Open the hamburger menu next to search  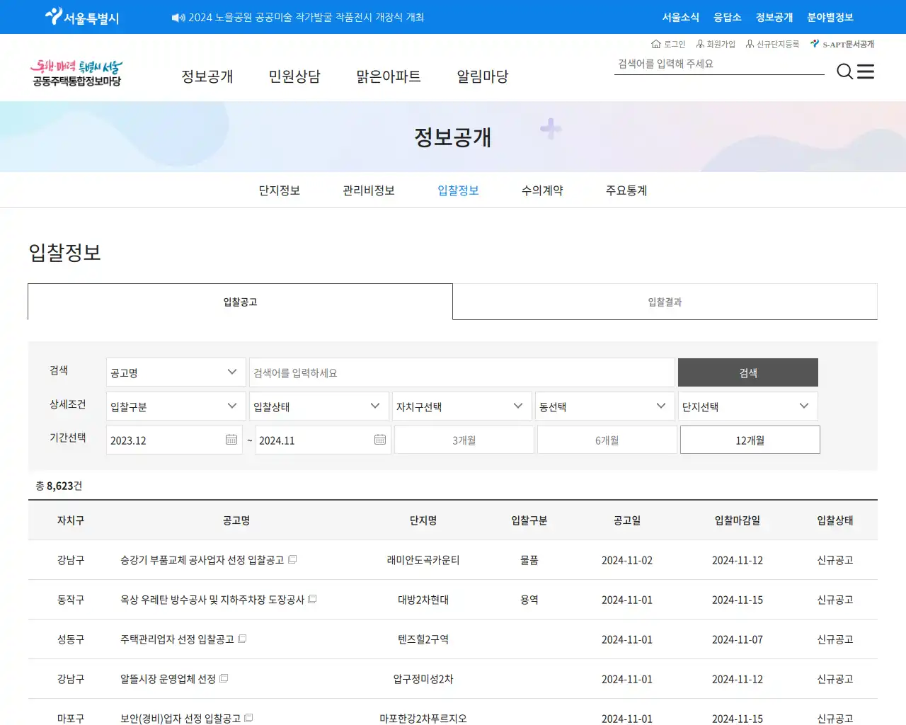(866, 72)
